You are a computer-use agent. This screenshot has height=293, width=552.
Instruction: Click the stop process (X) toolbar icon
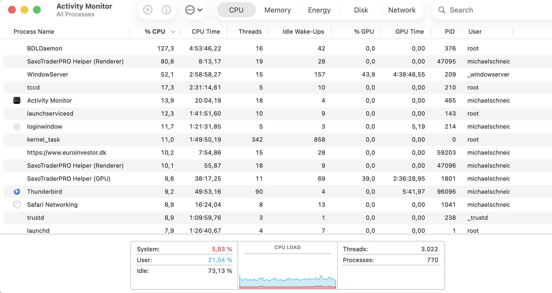147,10
